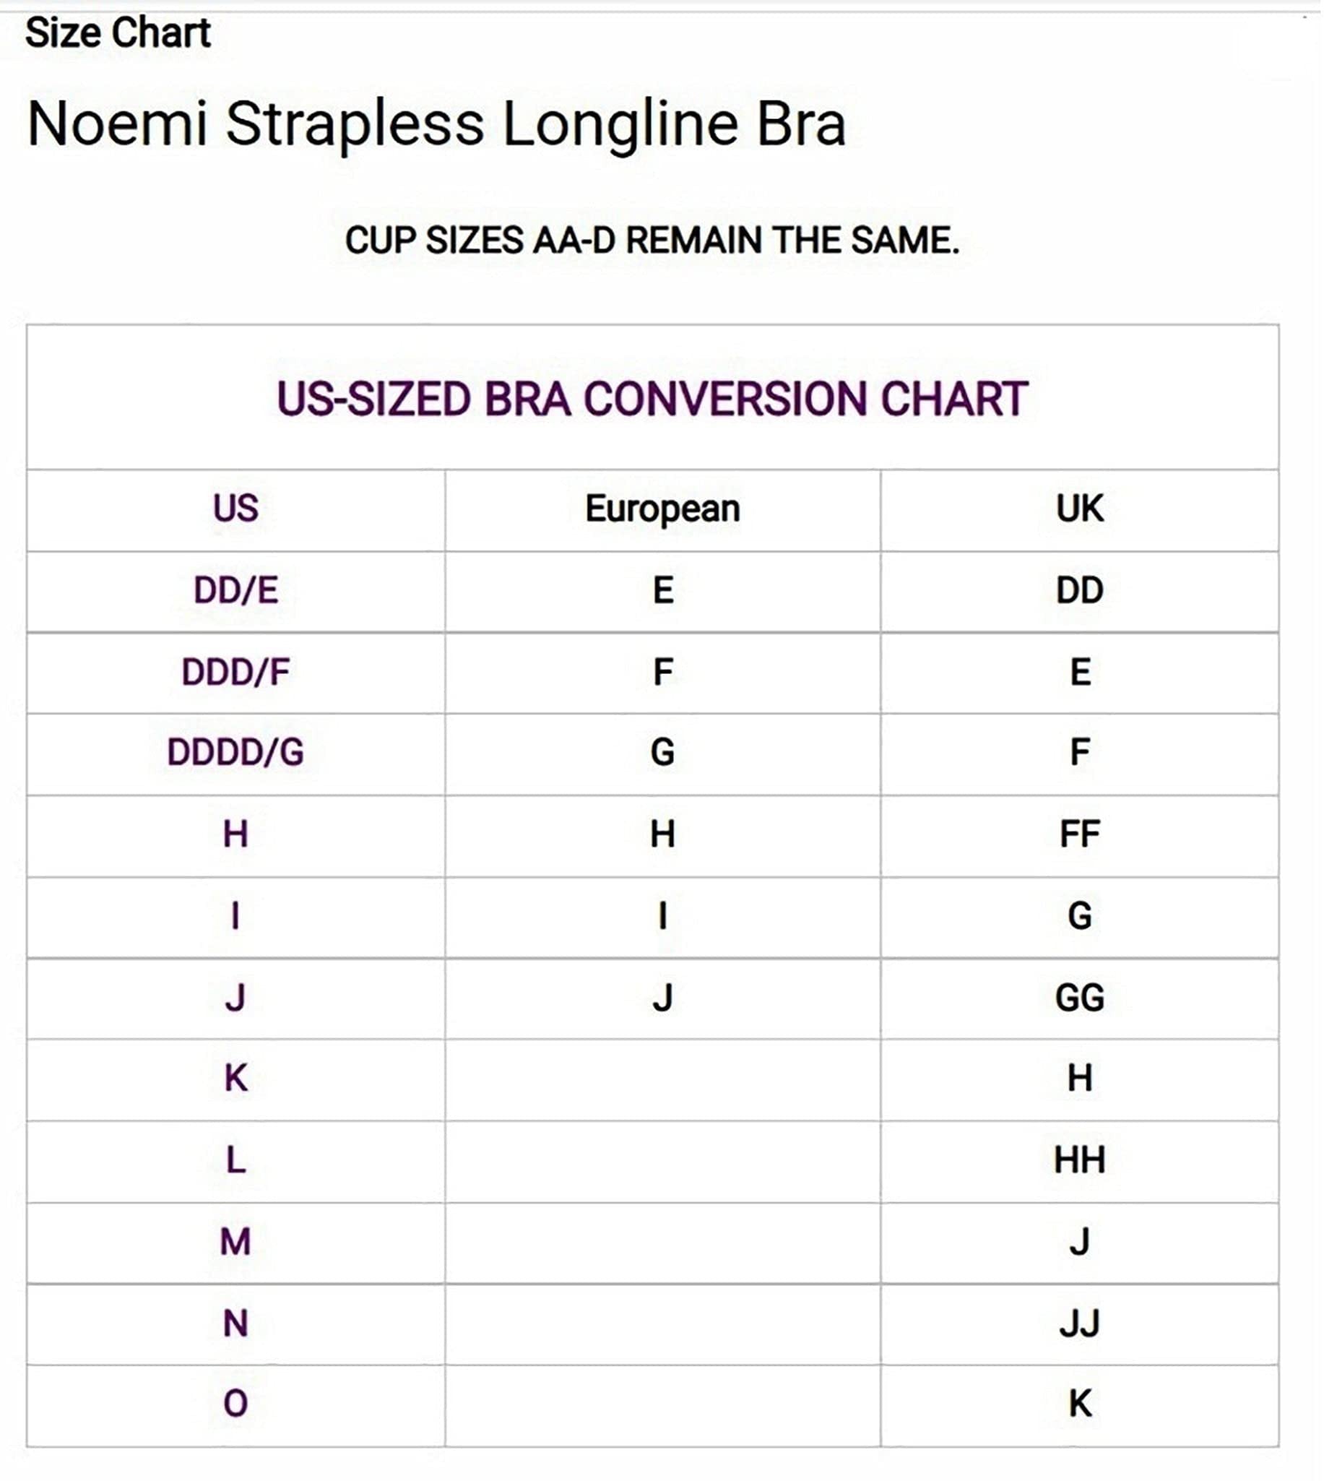1324x1481 pixels.
Task: Click the L cell in US column
Action: click(235, 1160)
